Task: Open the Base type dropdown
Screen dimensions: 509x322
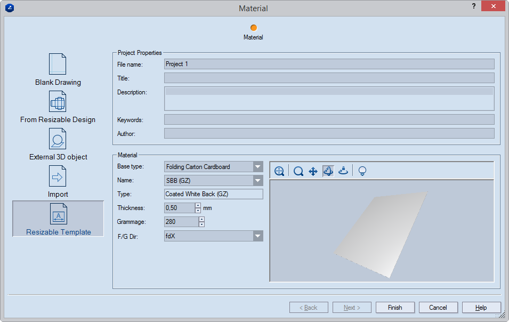Action: point(258,167)
